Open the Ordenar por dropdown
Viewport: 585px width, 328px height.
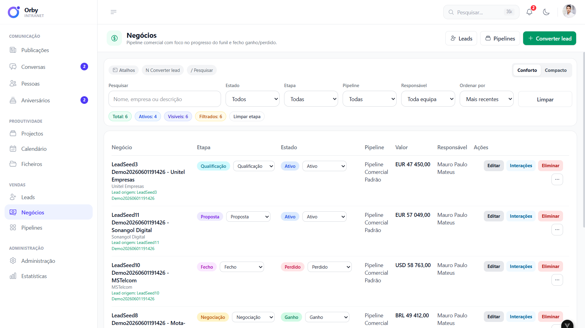(x=487, y=99)
